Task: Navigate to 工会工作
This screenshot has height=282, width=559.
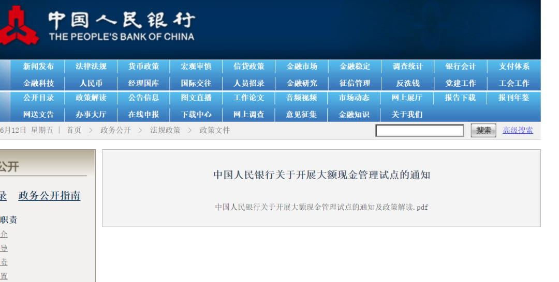Action: click(514, 83)
